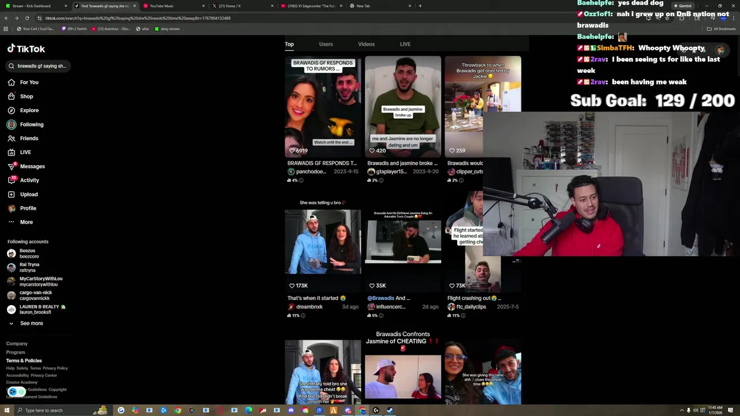This screenshot has width=740, height=416.
Task: Open your Profile page
Action: [28, 208]
